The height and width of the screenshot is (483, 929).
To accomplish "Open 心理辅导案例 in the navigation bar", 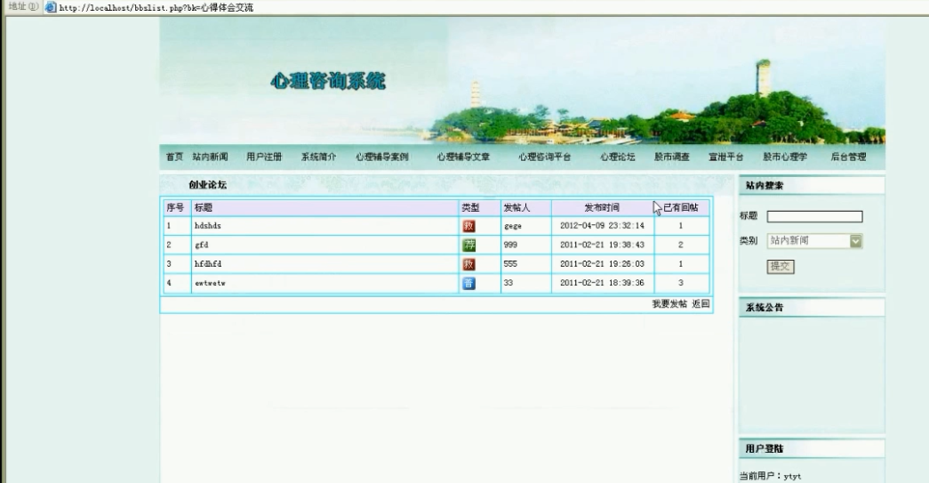I will (x=381, y=157).
